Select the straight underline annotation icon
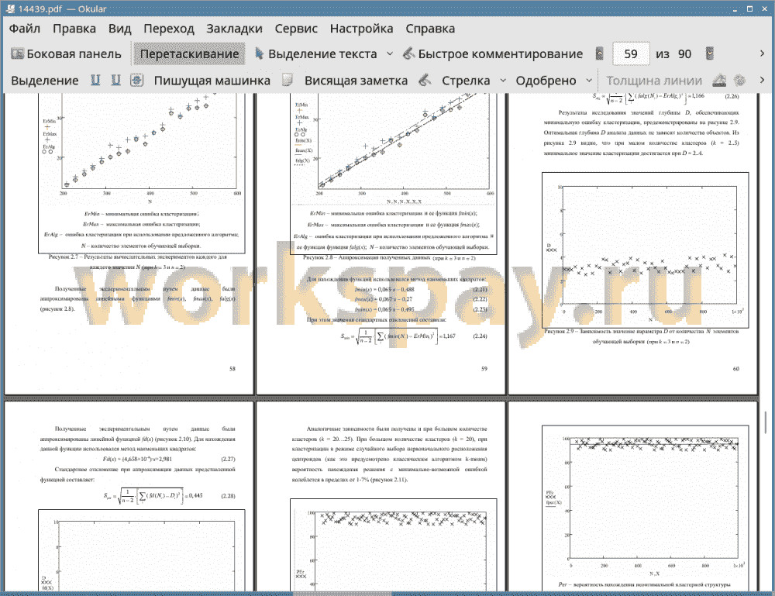This screenshot has height=596, width=775. pos(95,80)
